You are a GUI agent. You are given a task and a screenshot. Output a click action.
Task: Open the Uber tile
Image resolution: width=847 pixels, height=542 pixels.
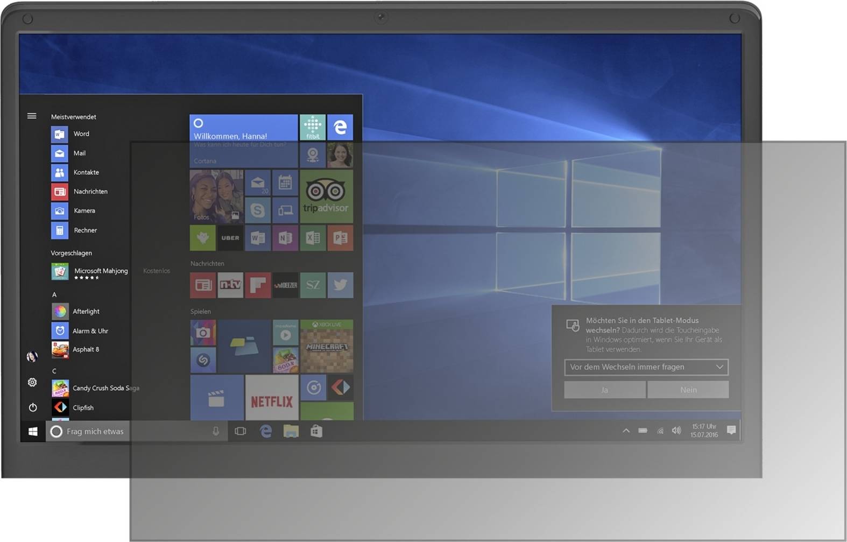tap(230, 238)
